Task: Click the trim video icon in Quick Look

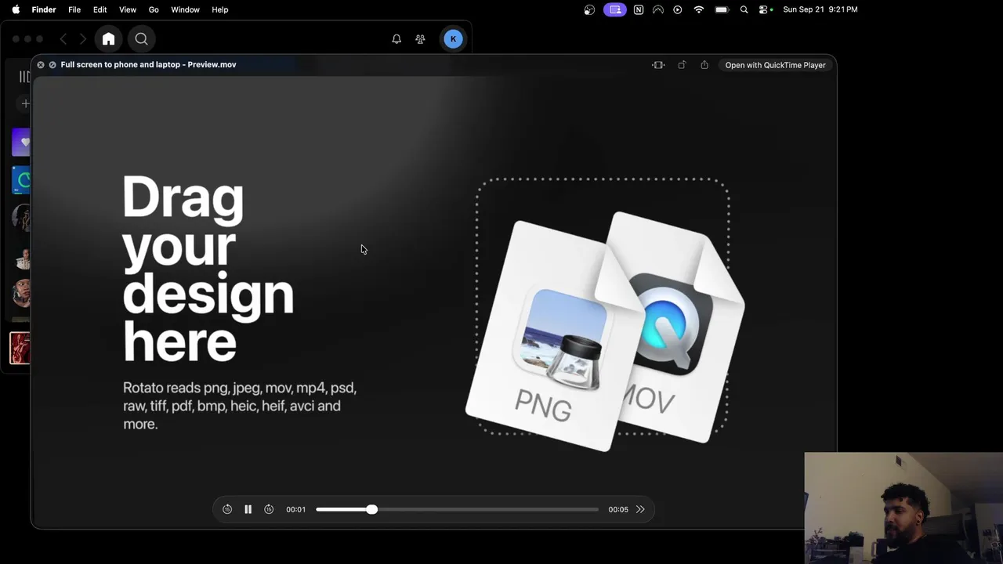Action: [658, 65]
